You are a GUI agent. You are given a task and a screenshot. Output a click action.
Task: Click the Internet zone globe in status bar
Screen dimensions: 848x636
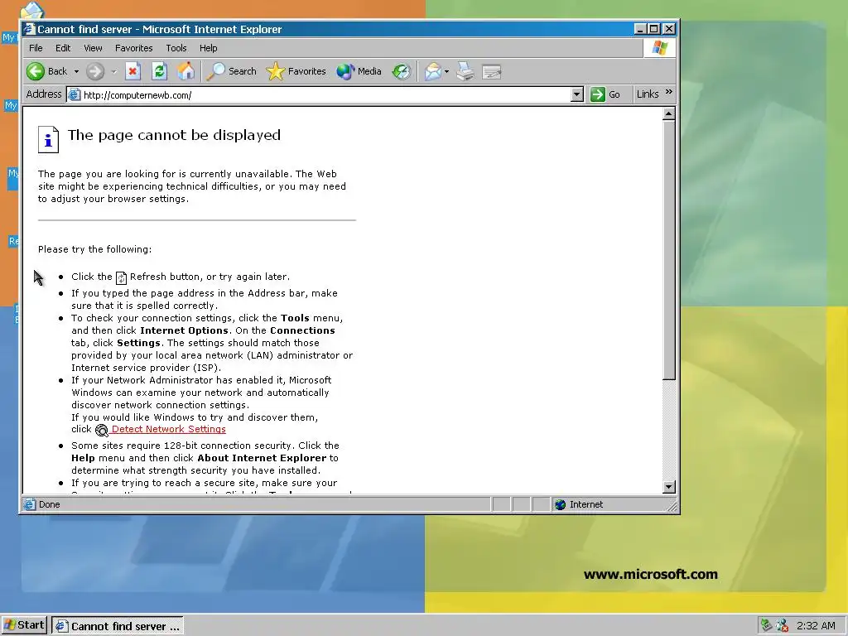tap(561, 504)
